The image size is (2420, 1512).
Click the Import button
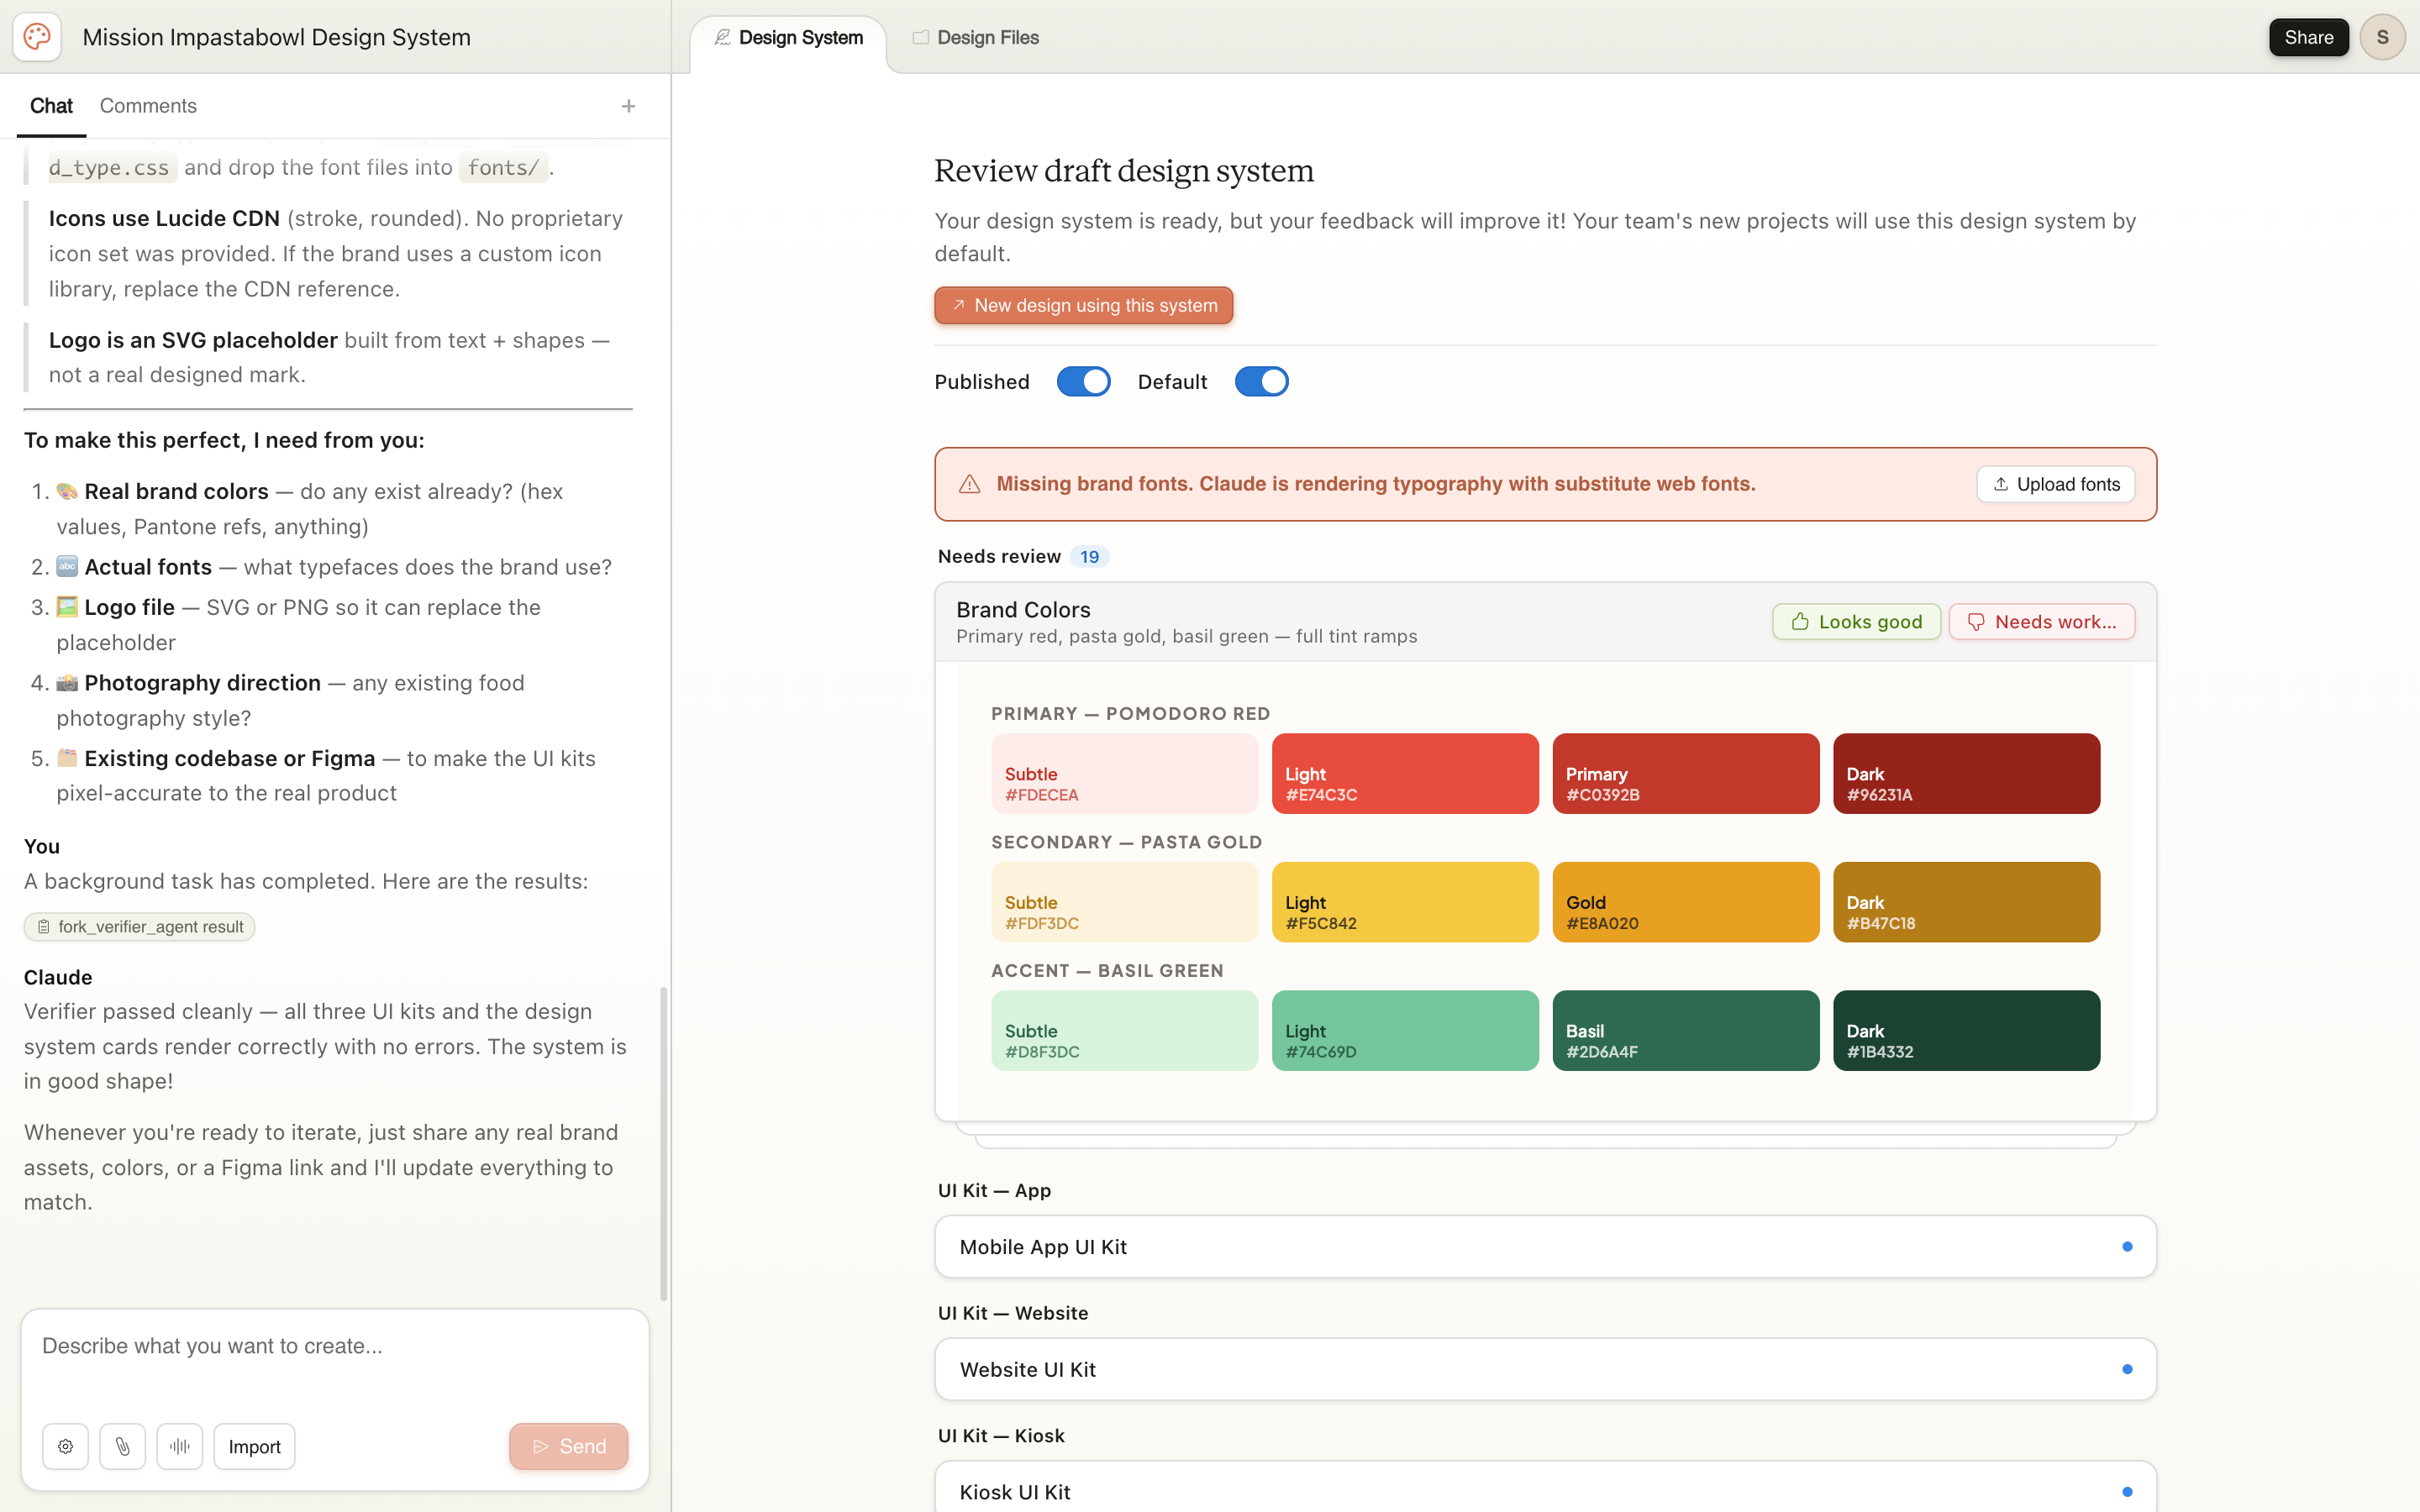click(254, 1446)
